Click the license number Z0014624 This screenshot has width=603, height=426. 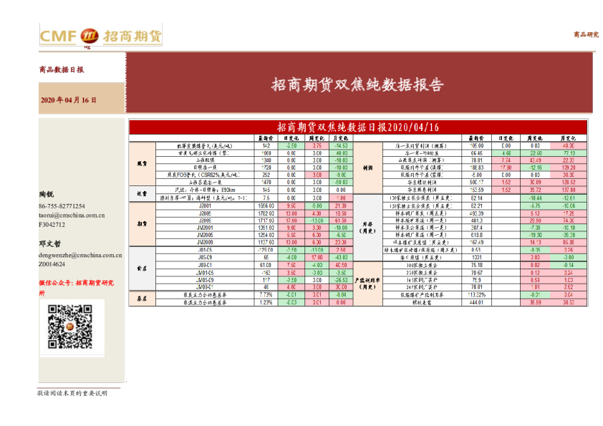click(54, 263)
